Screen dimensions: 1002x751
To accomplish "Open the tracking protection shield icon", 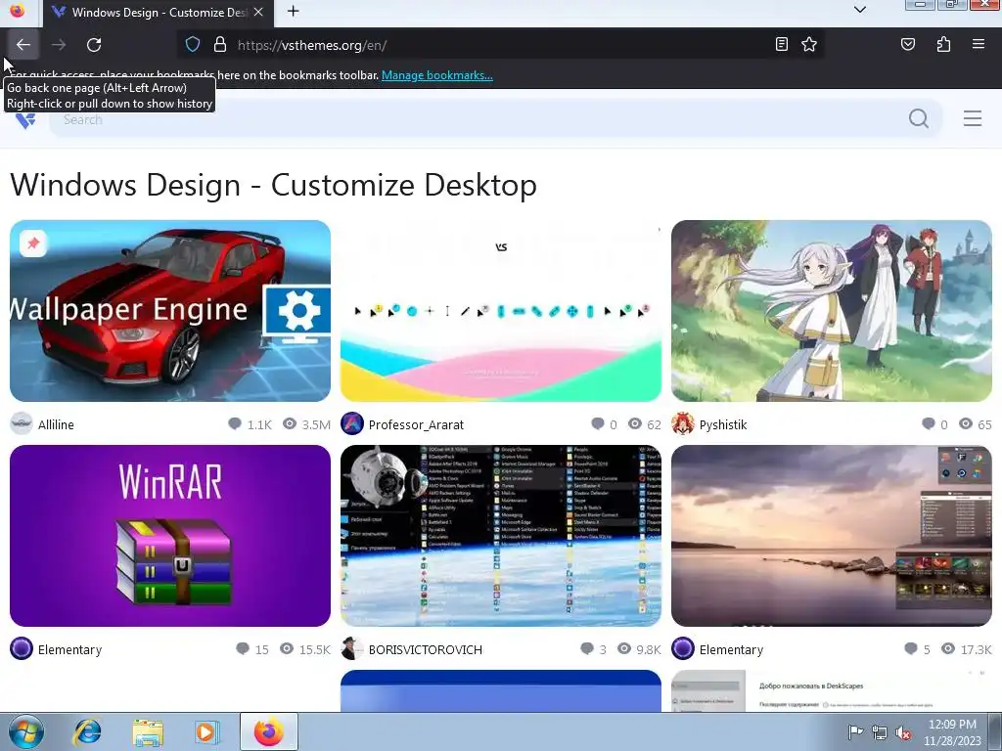I will click(193, 45).
